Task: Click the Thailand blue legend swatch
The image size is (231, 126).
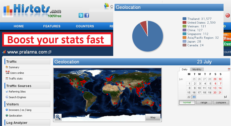Action: tap(185, 19)
